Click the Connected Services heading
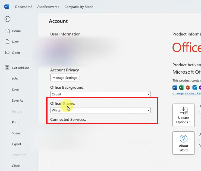Image resolution: width=201 pixels, height=171 pixels. tap(68, 119)
